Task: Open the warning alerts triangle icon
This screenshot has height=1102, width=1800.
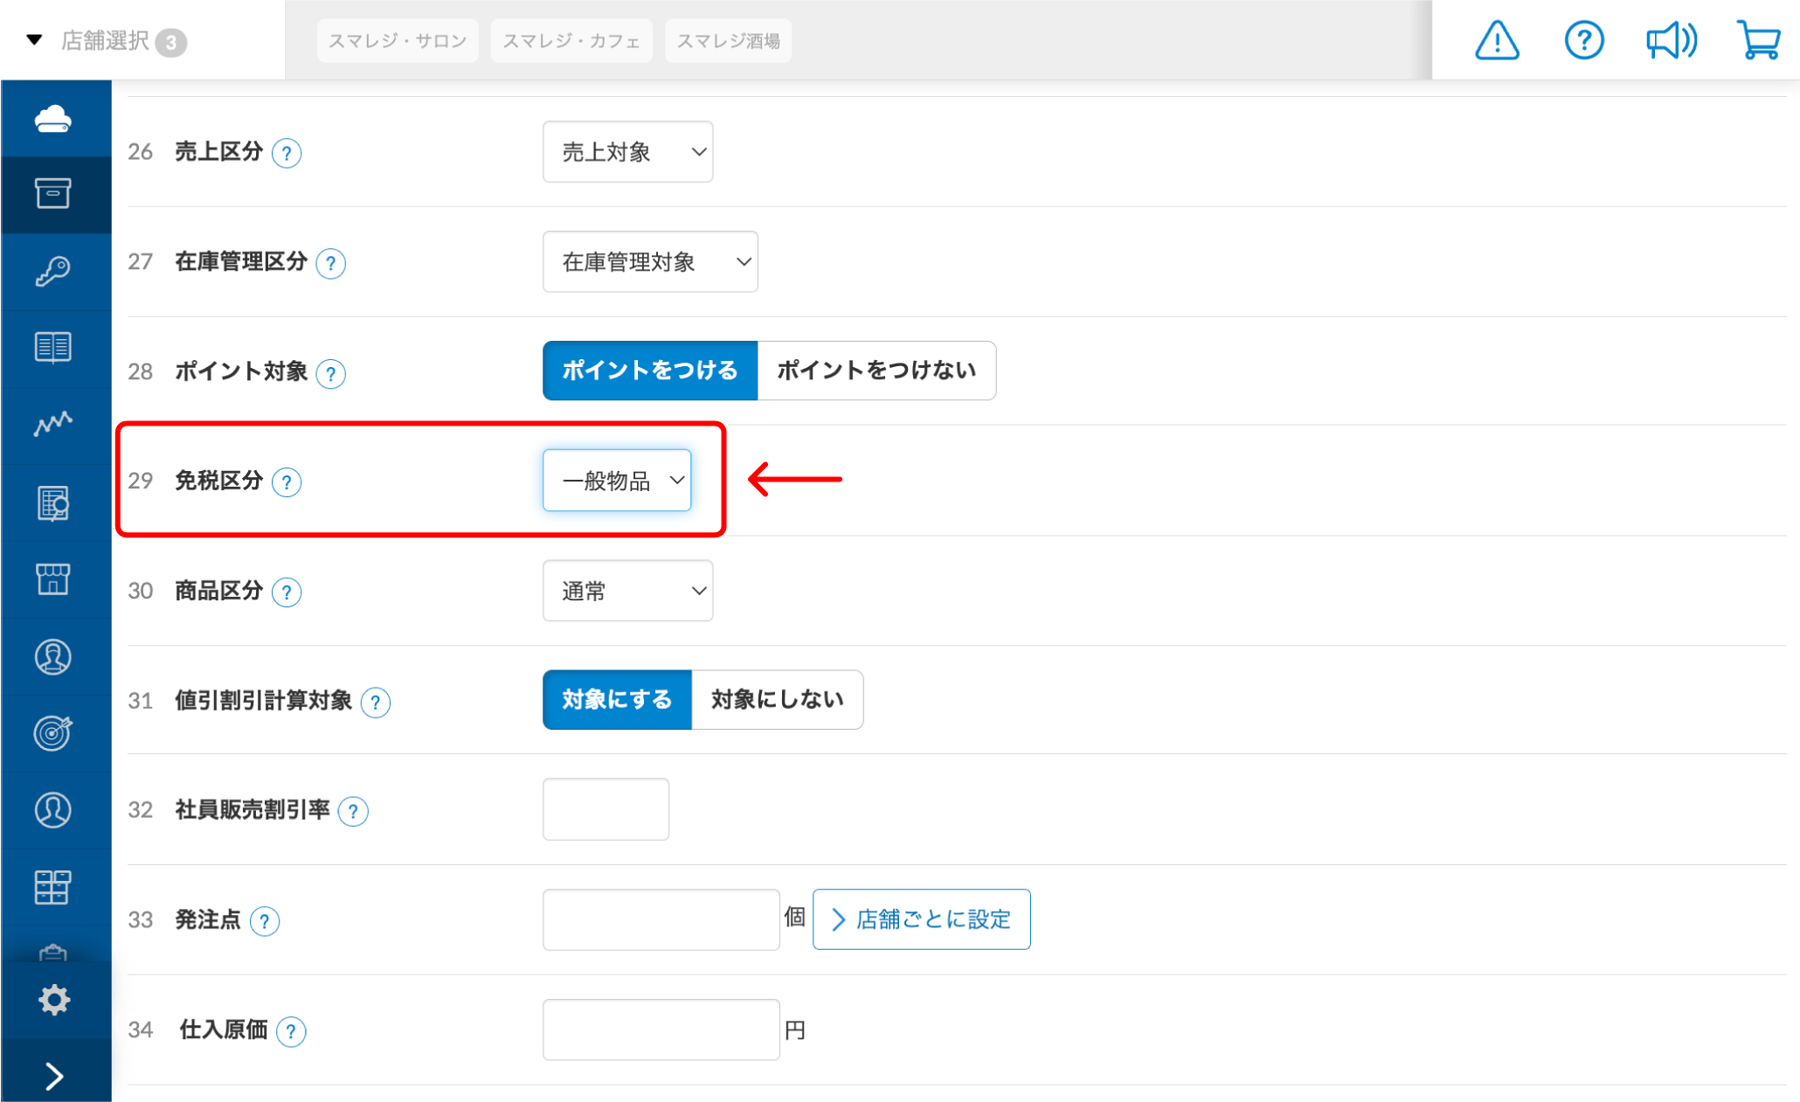Action: (x=1497, y=40)
